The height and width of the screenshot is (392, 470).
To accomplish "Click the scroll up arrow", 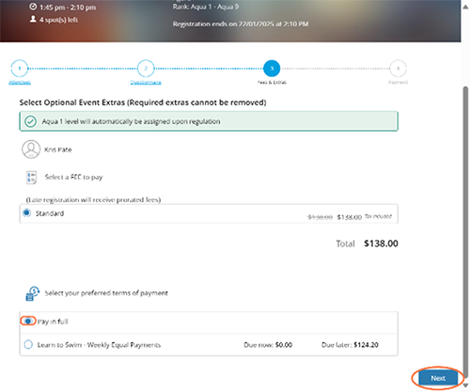I will [465, 7].
